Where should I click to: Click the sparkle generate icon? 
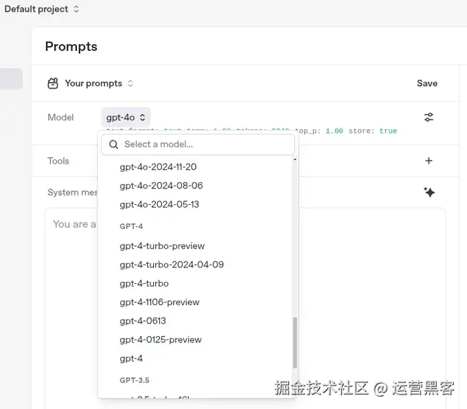tap(429, 192)
